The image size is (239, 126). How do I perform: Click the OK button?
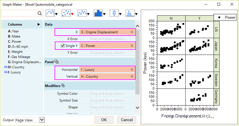(104, 120)
